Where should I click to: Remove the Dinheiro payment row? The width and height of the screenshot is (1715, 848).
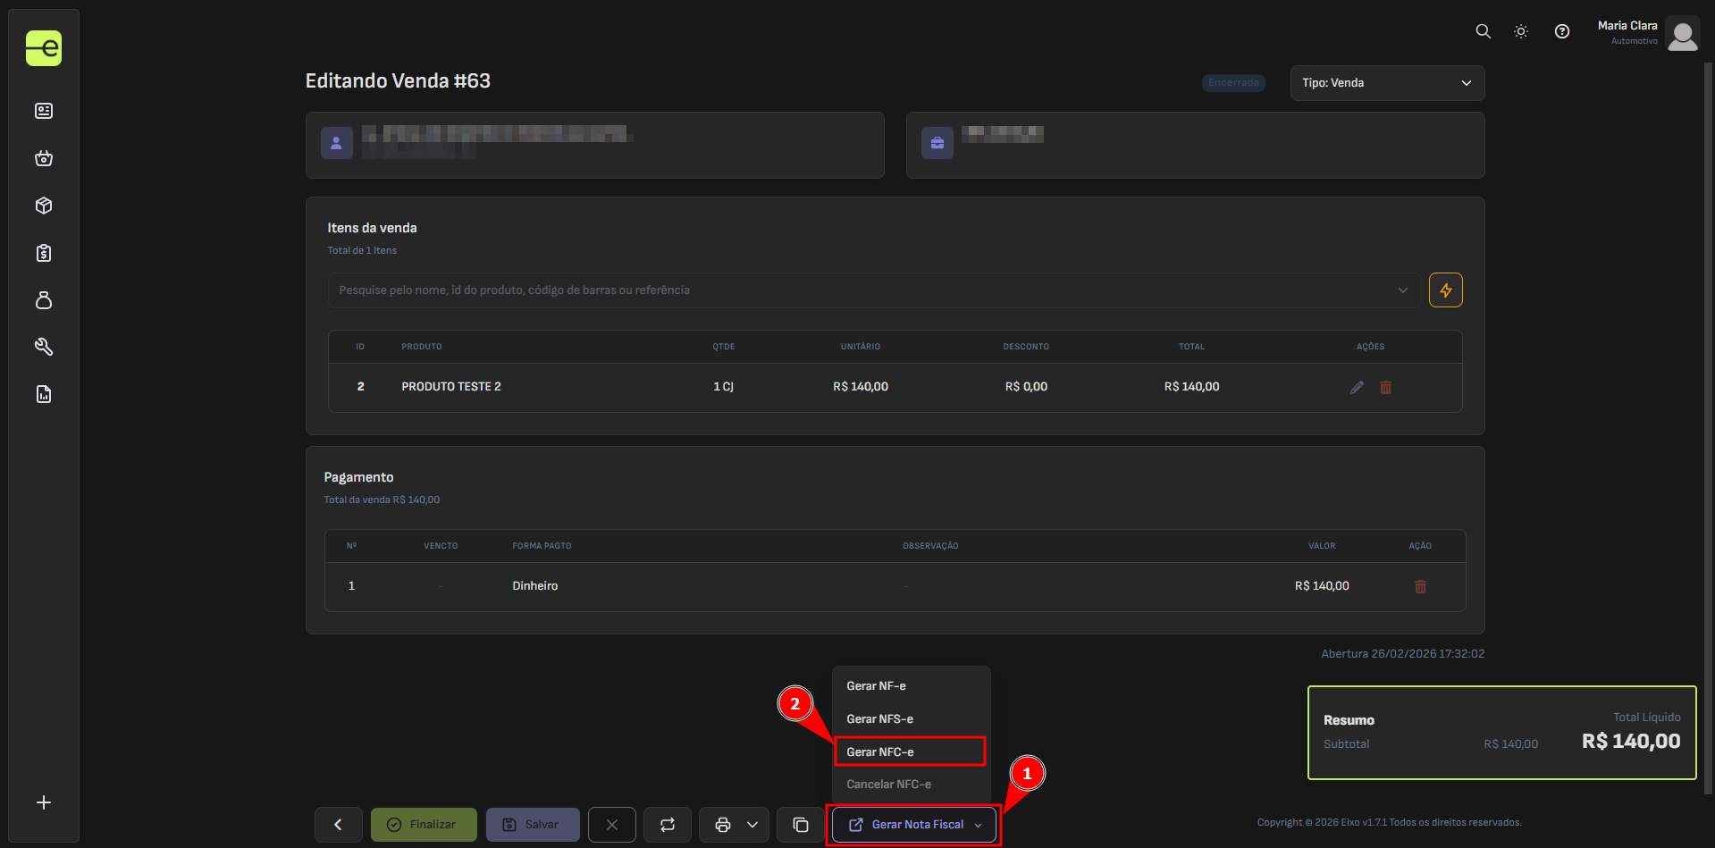pyautogui.click(x=1420, y=586)
